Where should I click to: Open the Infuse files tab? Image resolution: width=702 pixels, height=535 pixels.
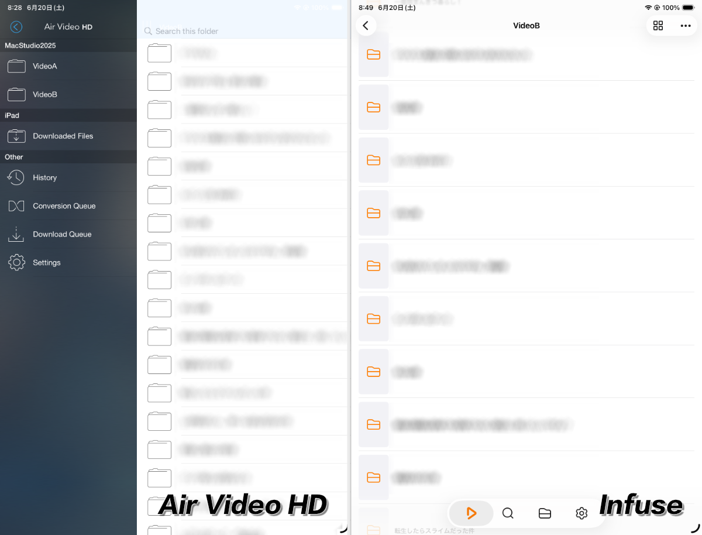[x=545, y=513]
